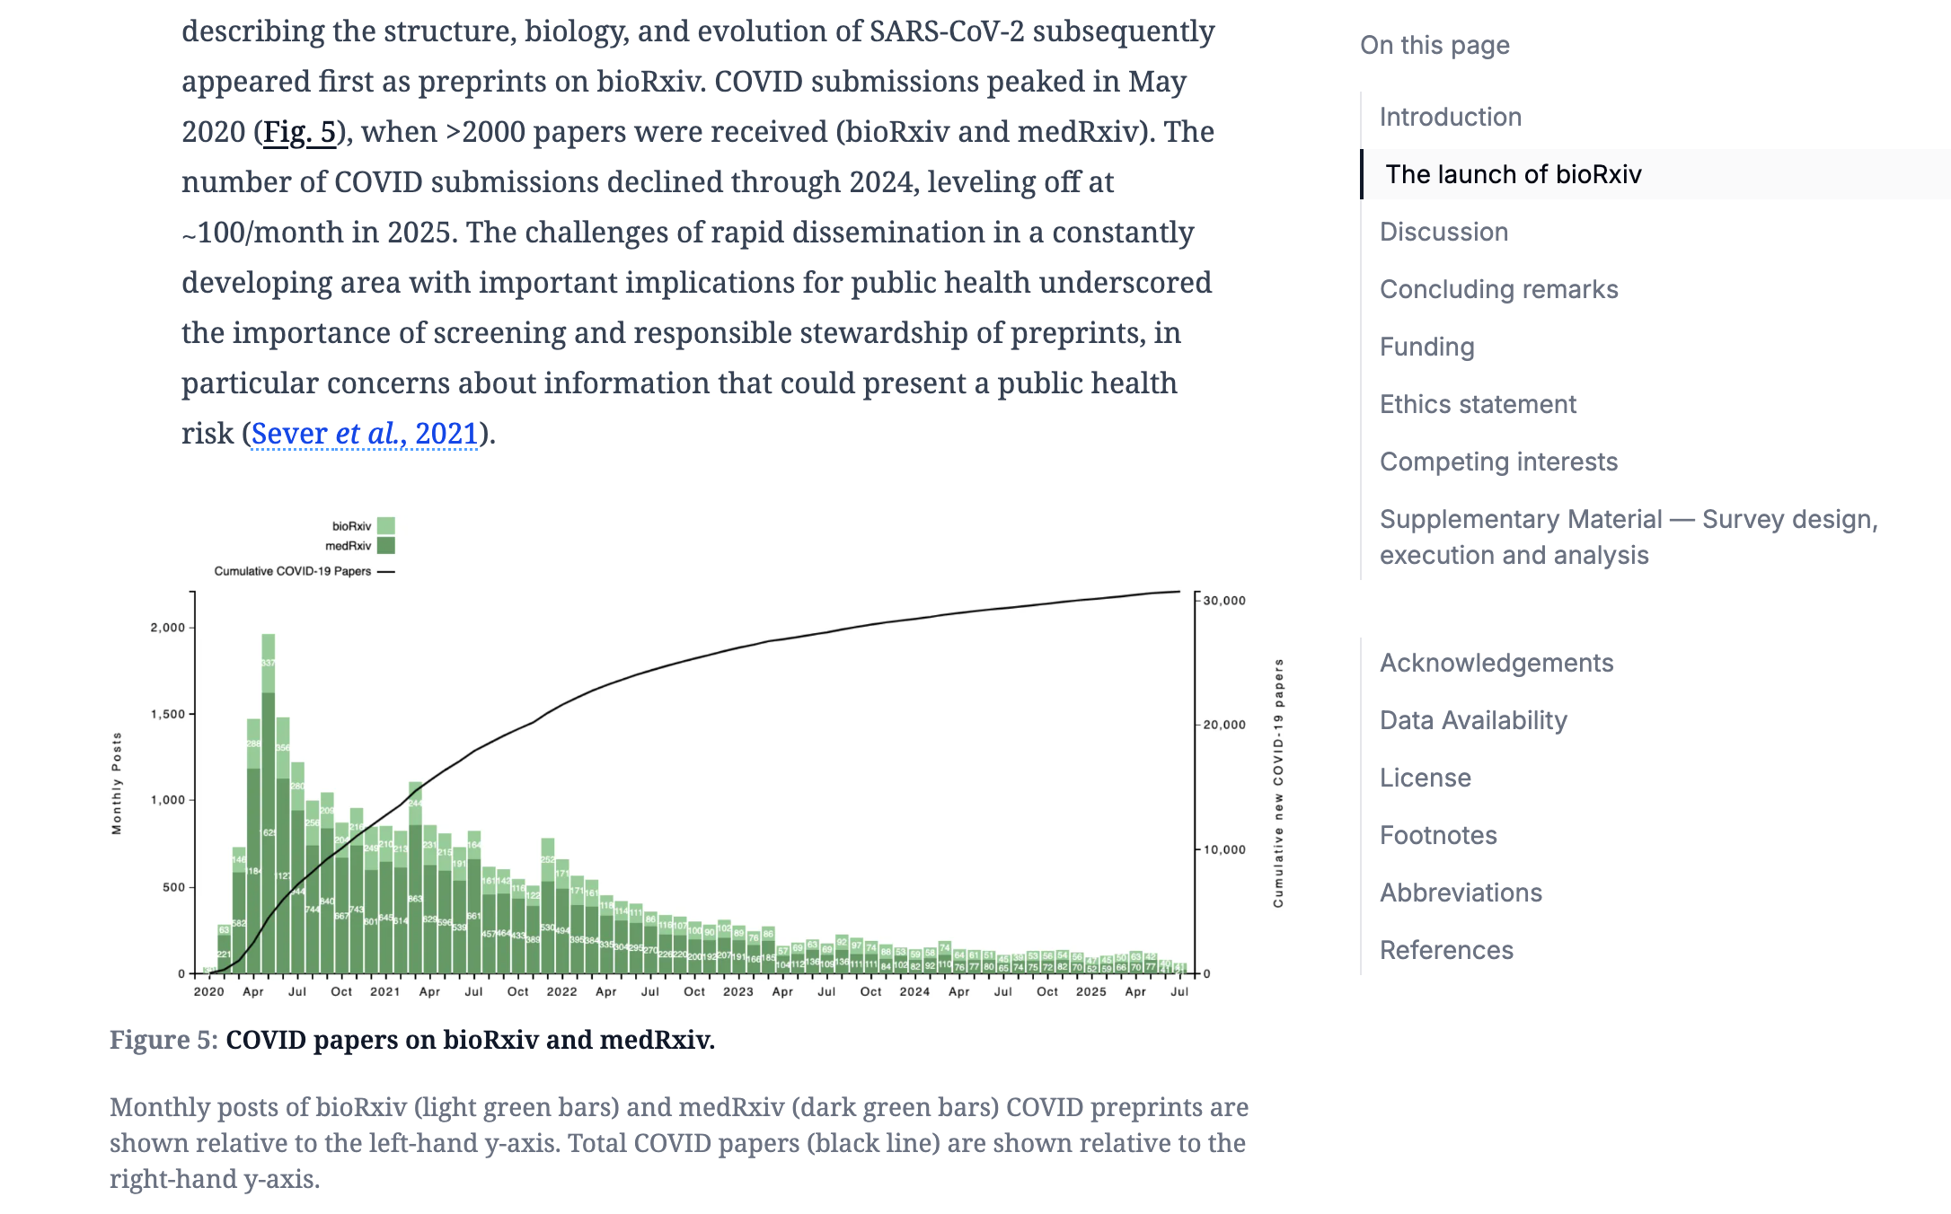Click the '2022' x-axis label
This screenshot has height=1214, width=1951.
tap(561, 992)
